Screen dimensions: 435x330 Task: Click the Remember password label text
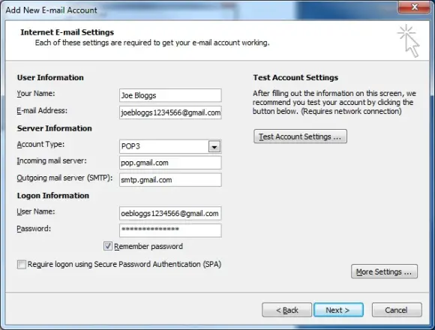tap(148, 246)
